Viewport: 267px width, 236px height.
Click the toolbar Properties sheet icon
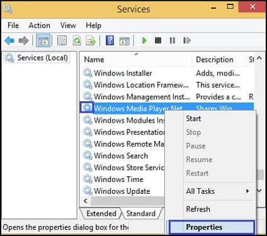click(x=62, y=40)
